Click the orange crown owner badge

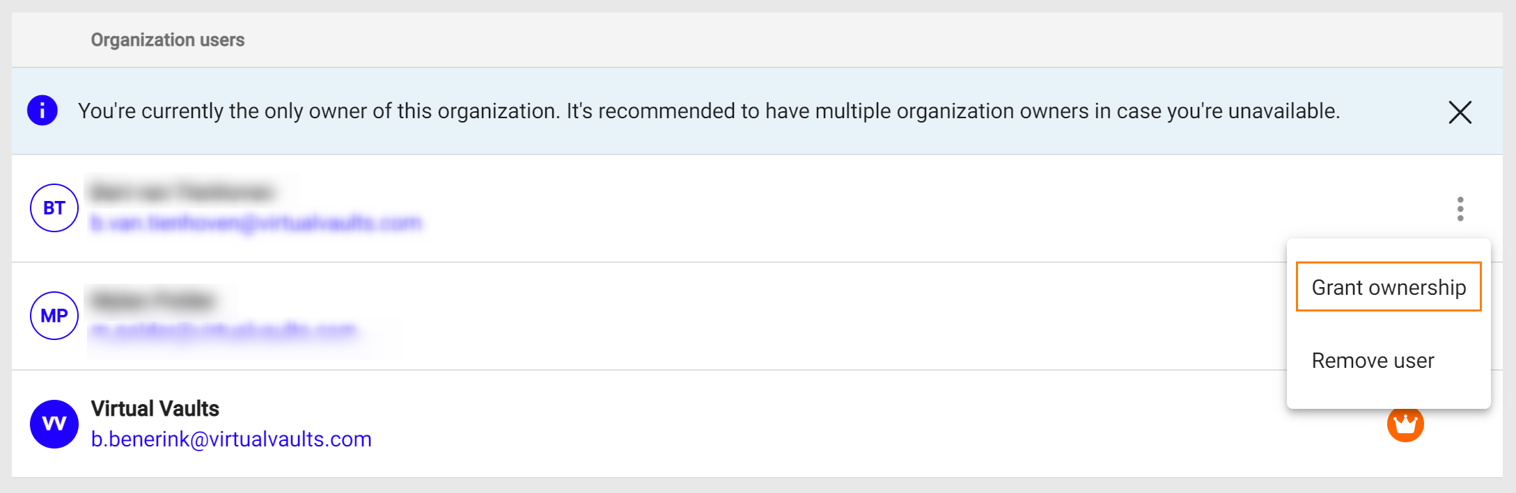pos(1405,426)
